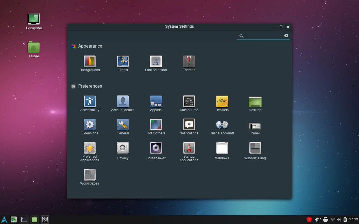Screen dimensions: 359x224
Task: Open Font Selection settings
Action: tap(156, 64)
